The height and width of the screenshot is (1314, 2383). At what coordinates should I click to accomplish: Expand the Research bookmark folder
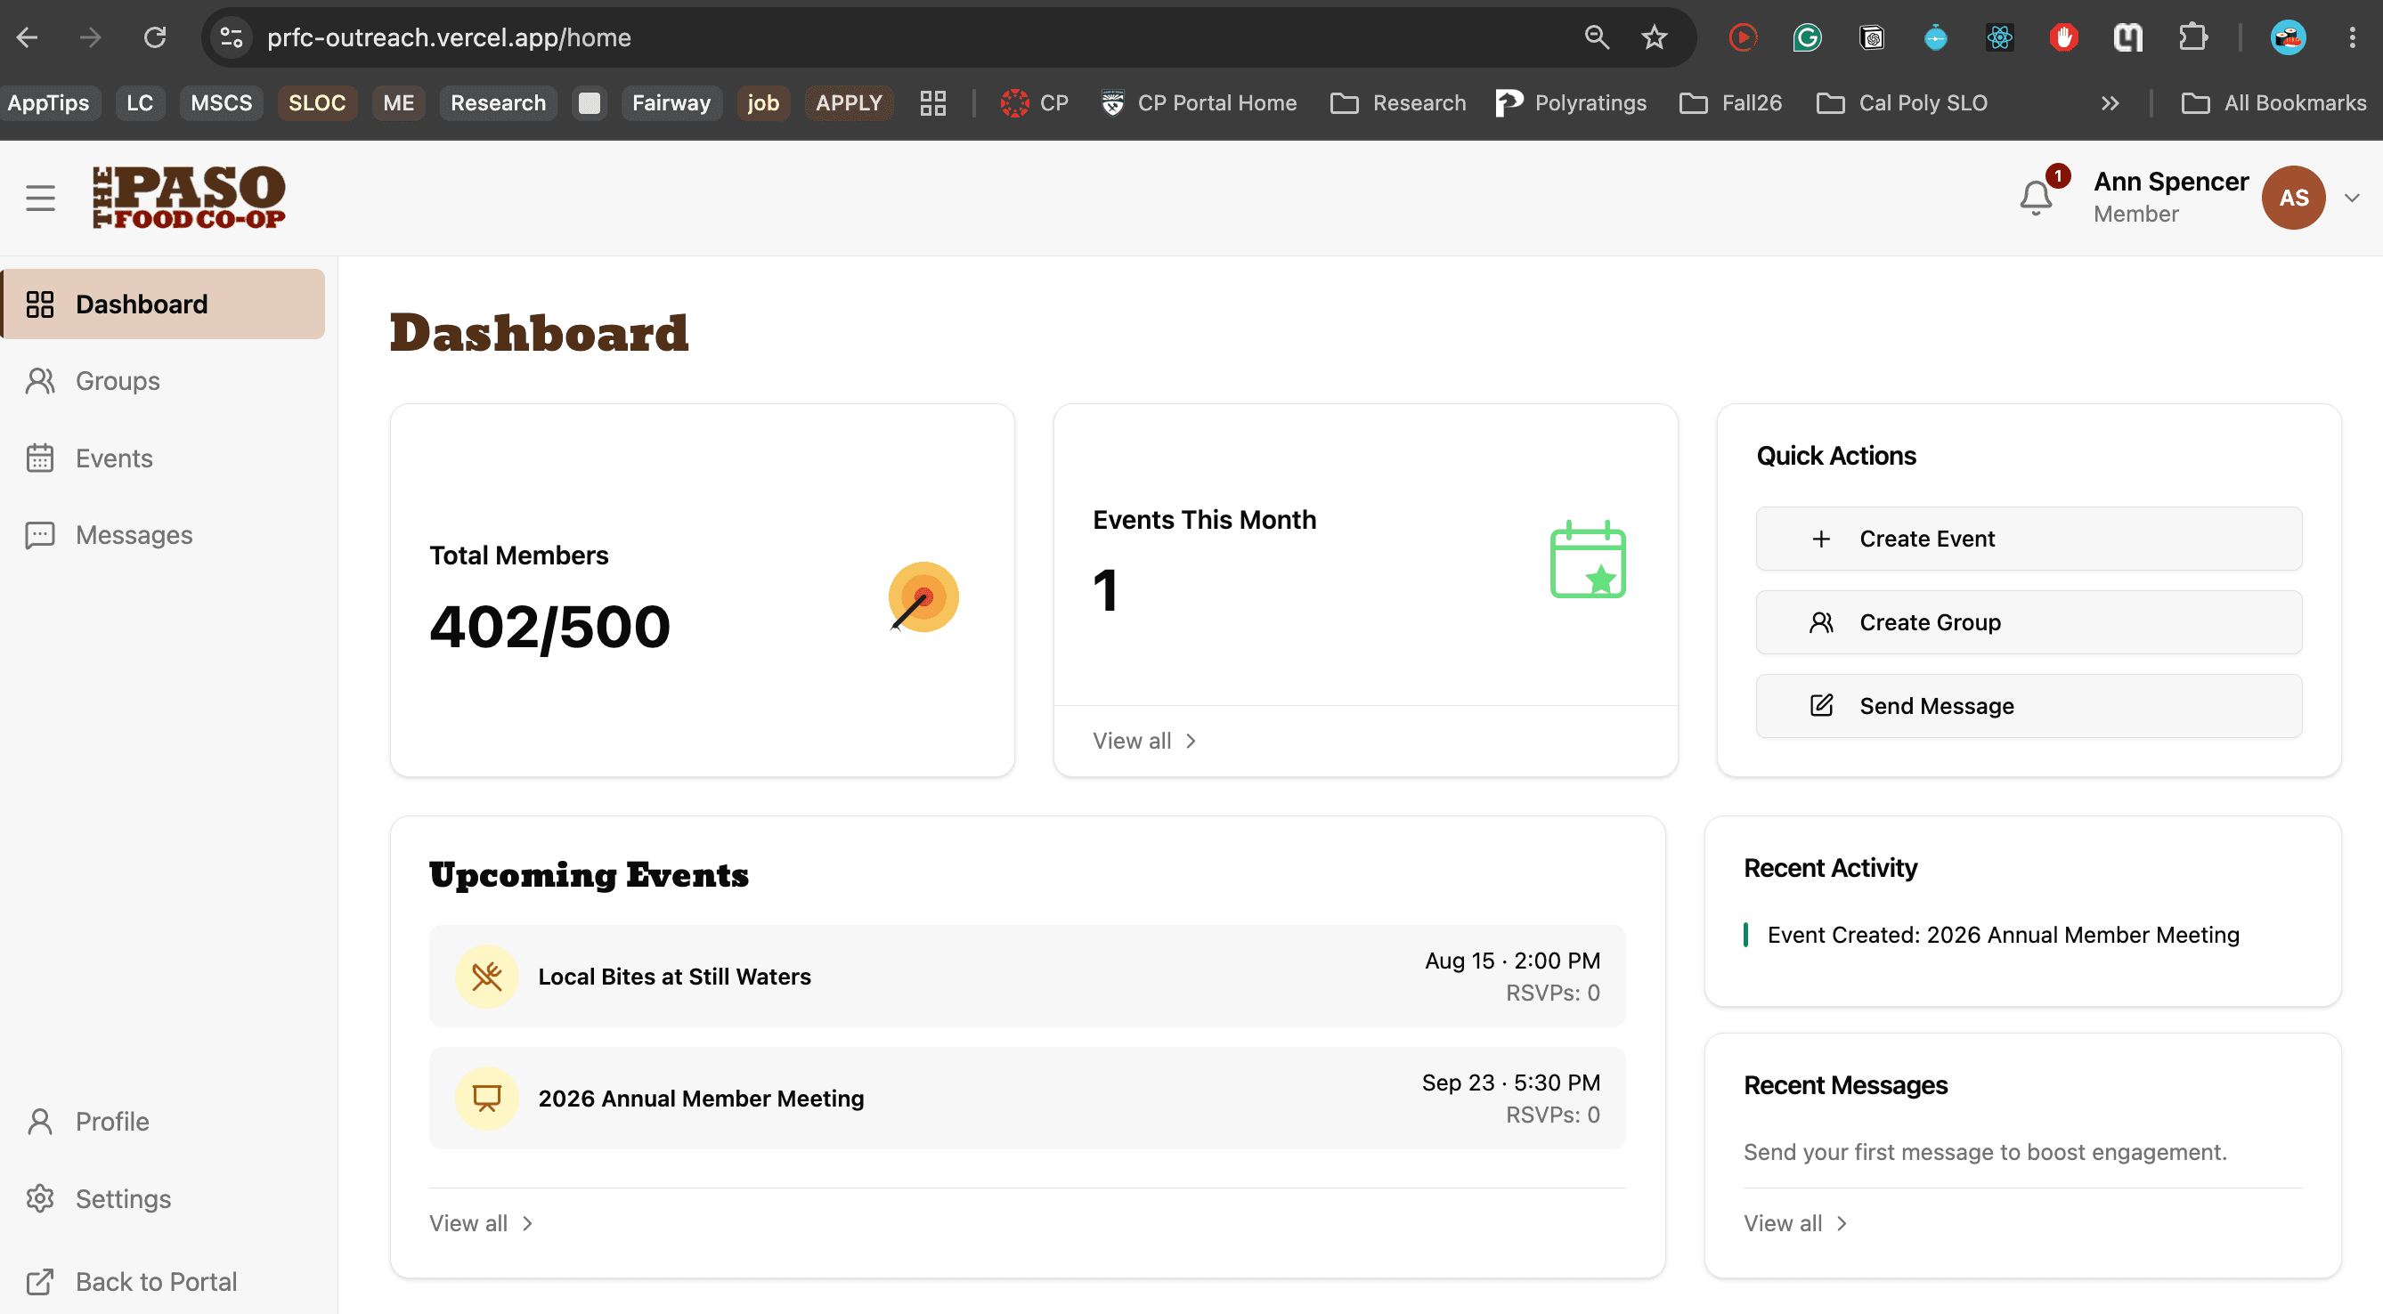pos(1398,102)
